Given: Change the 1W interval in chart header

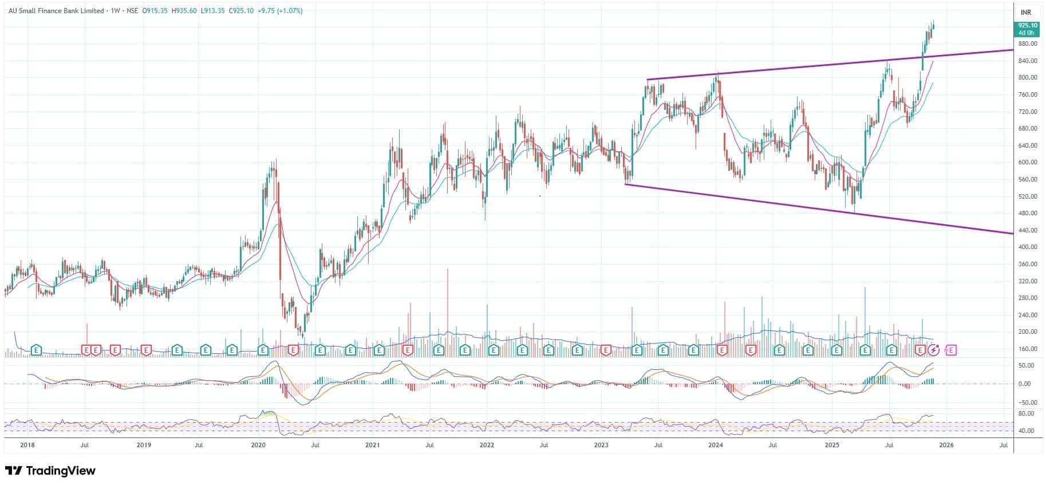Looking at the screenshot, I should point(116,11).
